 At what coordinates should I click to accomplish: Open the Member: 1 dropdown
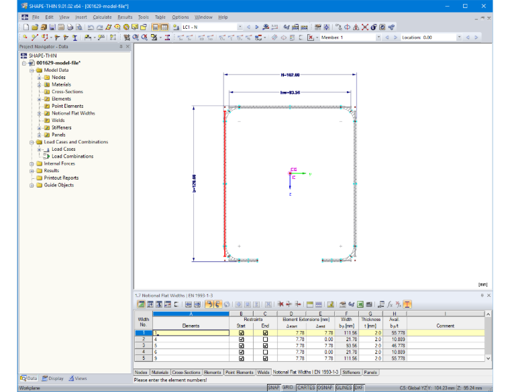[x=378, y=38]
